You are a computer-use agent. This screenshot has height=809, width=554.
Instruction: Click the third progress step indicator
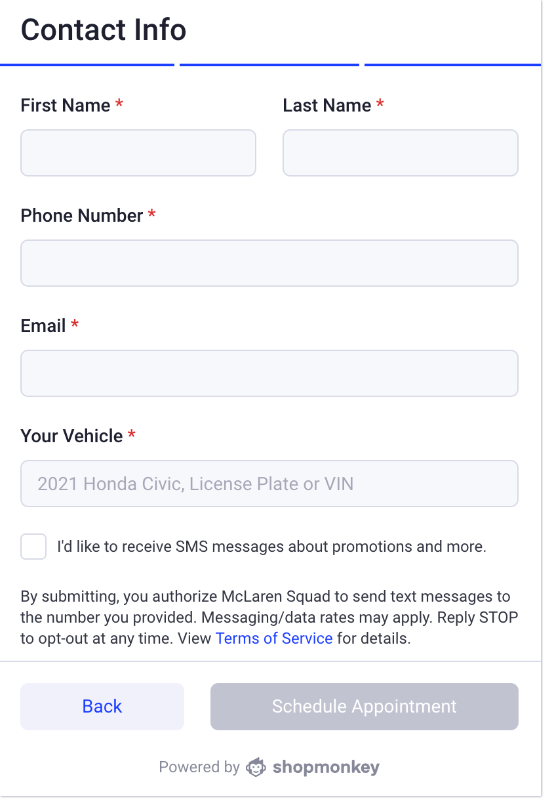(x=452, y=64)
